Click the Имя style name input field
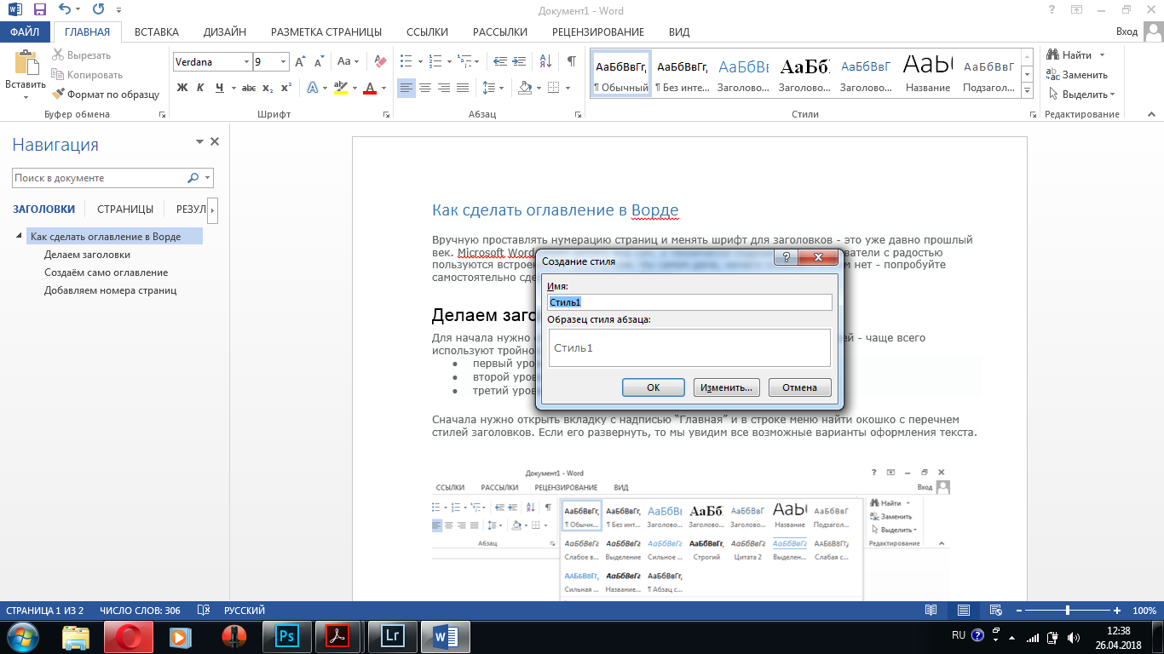This screenshot has height=654, width=1164. pyautogui.click(x=689, y=302)
